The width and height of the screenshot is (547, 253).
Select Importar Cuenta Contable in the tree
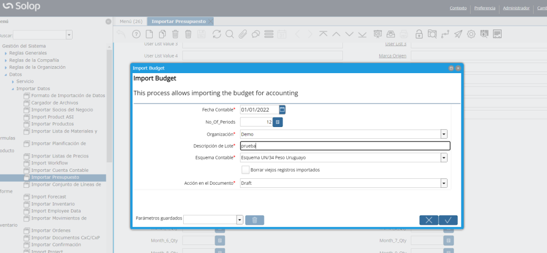60,170
